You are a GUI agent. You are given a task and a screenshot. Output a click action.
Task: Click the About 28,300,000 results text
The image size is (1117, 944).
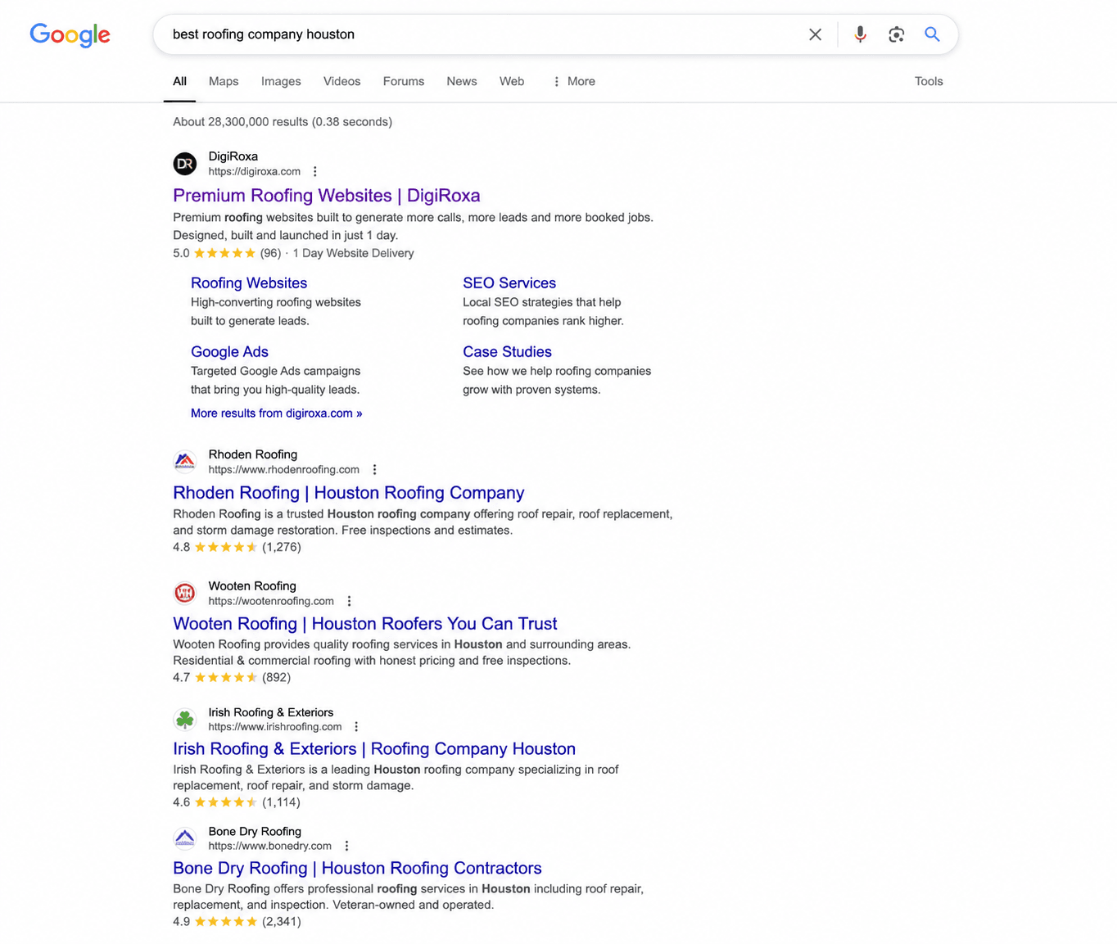tap(283, 122)
